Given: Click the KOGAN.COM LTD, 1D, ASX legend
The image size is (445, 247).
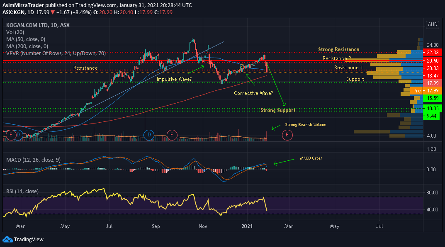Looking at the screenshot, I should (x=38, y=25).
